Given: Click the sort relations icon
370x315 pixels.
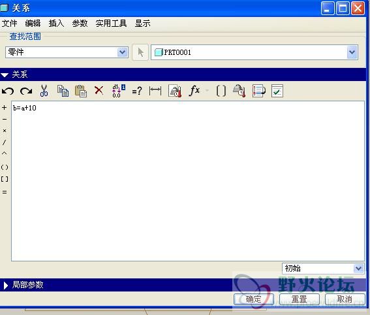Looking at the screenshot, I should click(x=258, y=91).
